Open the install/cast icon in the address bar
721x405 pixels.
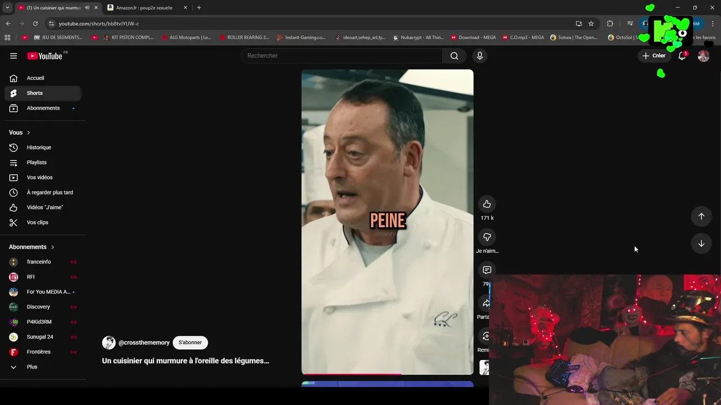coord(578,24)
